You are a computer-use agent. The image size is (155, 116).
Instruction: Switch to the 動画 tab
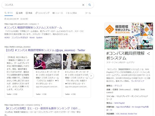(29, 13)
